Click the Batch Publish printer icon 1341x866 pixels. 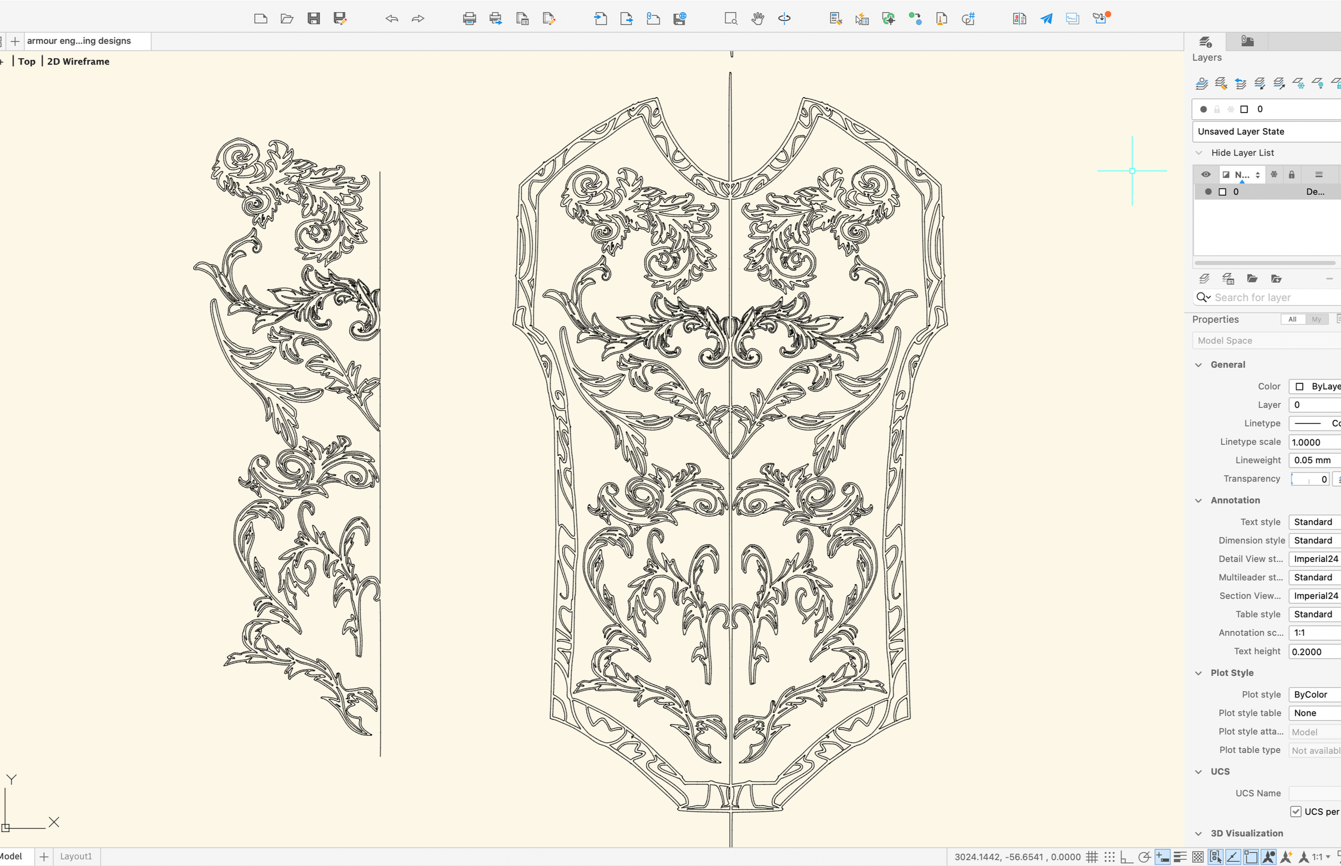tap(496, 18)
